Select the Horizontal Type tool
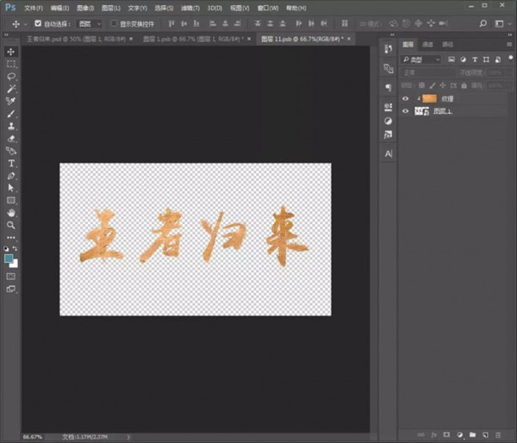Viewport: 517px width, 443px height. 11,163
